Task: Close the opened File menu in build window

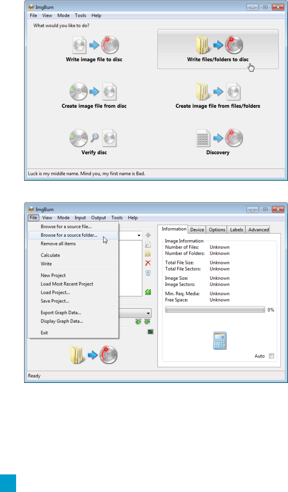Action: 34,218
